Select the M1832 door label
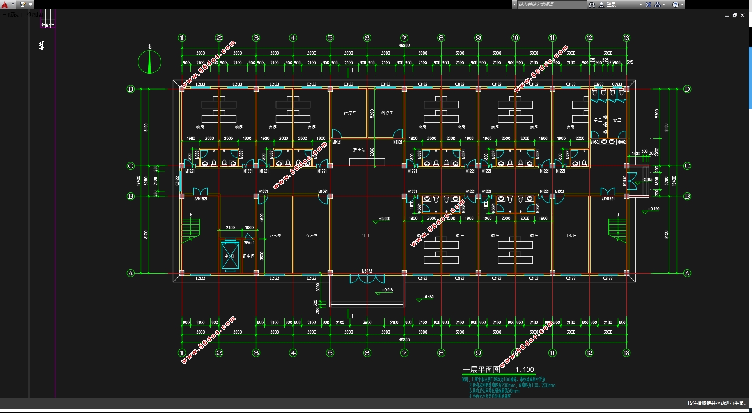This screenshot has height=413, width=752. [624, 181]
